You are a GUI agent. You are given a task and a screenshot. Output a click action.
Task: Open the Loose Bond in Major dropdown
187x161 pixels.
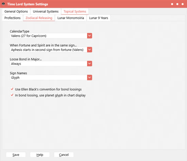(89, 64)
